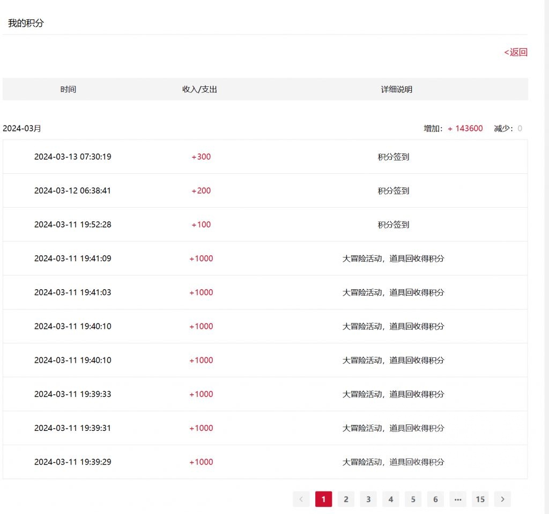
Task: Select the 19:41:09 大冒险活动 record
Action: tap(265, 259)
